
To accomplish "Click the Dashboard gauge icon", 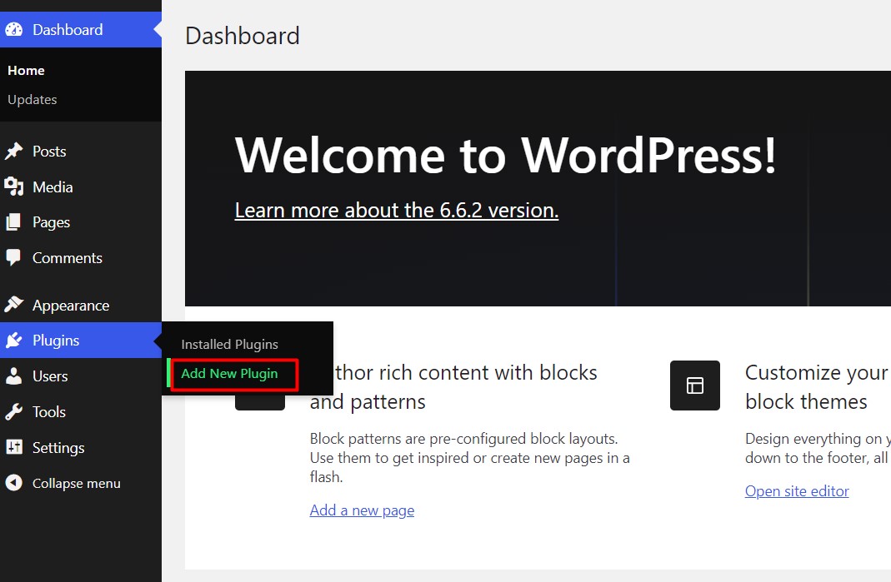I will (13, 29).
